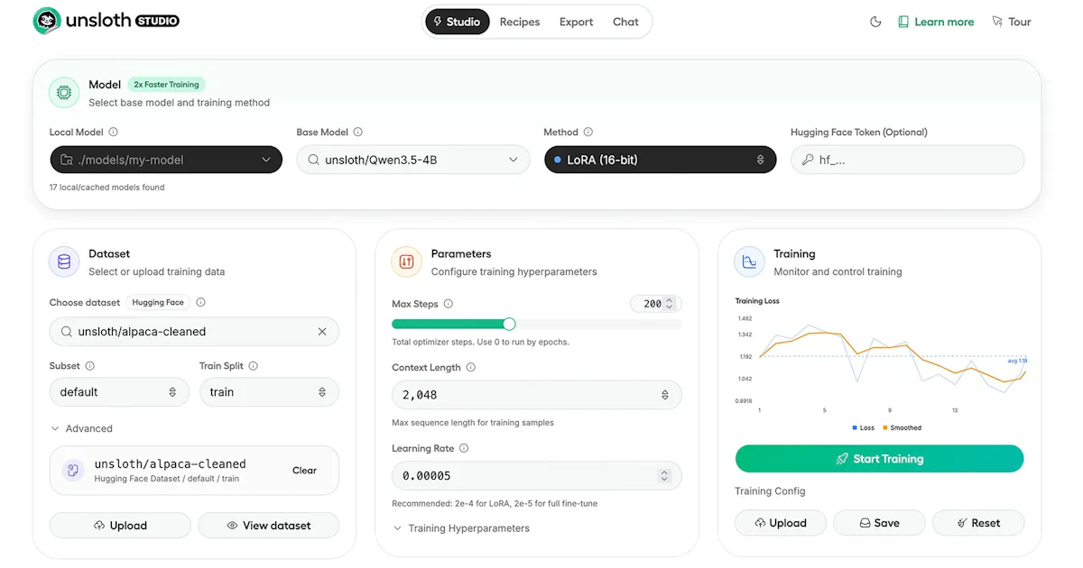Open the Learn more link
Screen dimensions: 1083x568
(936, 22)
